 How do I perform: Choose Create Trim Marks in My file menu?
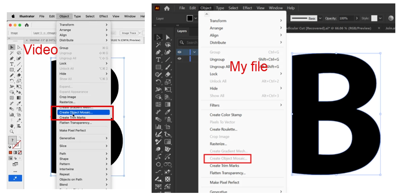224,166
